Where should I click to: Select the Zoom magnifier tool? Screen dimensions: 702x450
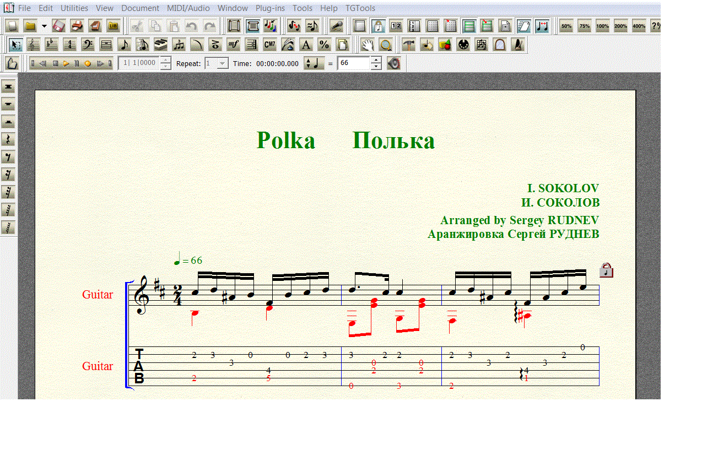[x=386, y=45]
